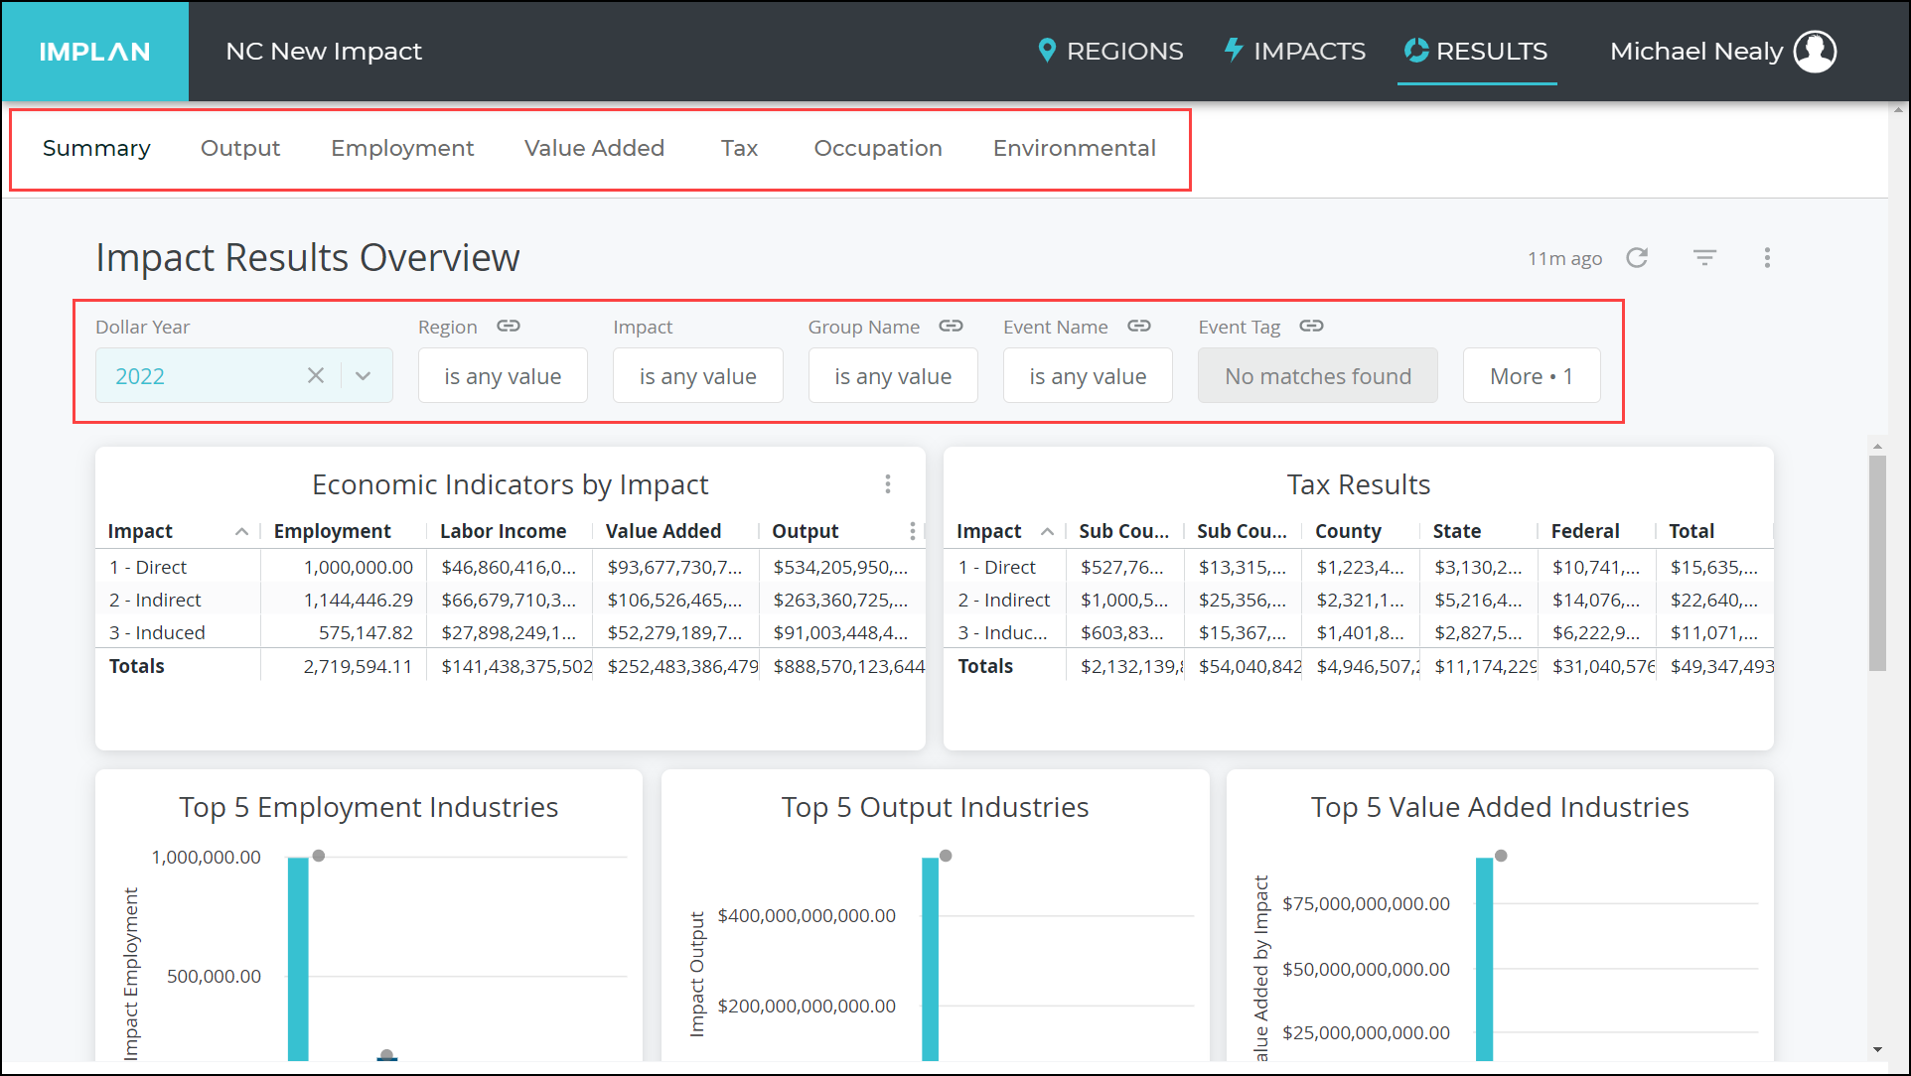This screenshot has height=1076, width=1911.
Task: Click the Michael Nealy account name
Action: (1695, 52)
